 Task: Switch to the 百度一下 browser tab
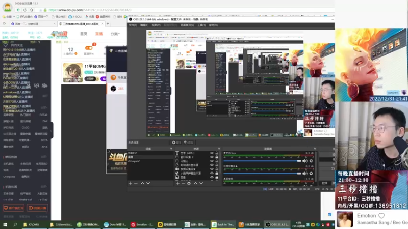pyautogui.click(x=33, y=24)
